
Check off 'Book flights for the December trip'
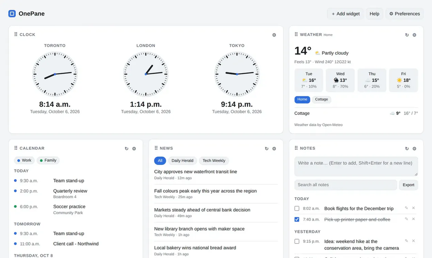pyautogui.click(x=297, y=208)
